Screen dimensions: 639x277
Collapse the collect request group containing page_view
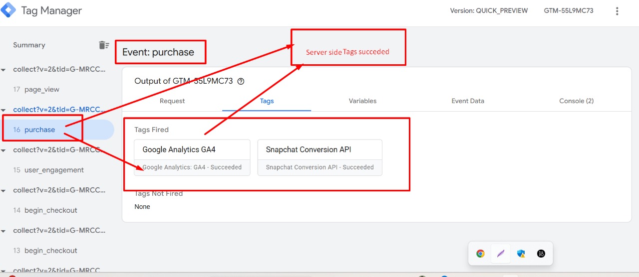(3, 70)
